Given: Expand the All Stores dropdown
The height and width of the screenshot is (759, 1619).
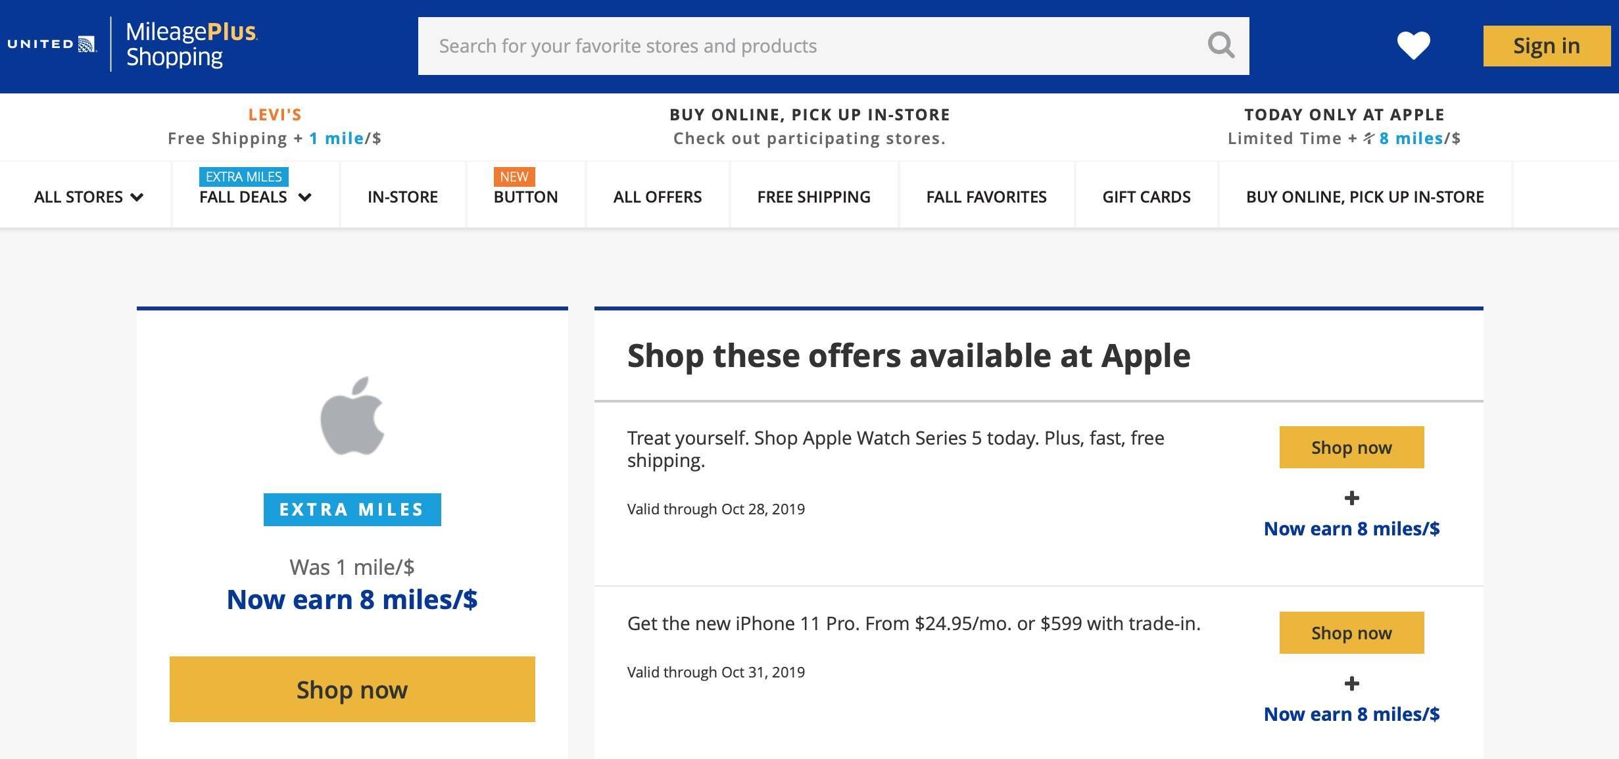Looking at the screenshot, I should [89, 197].
